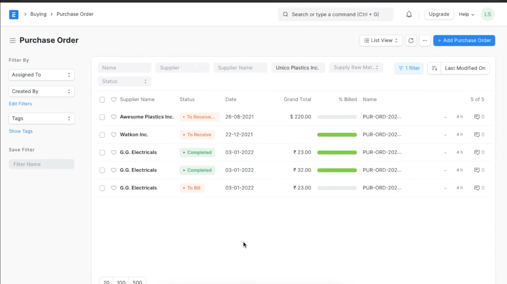507x284 pixels.
Task: Open Status filter dropdown
Action: (124, 81)
